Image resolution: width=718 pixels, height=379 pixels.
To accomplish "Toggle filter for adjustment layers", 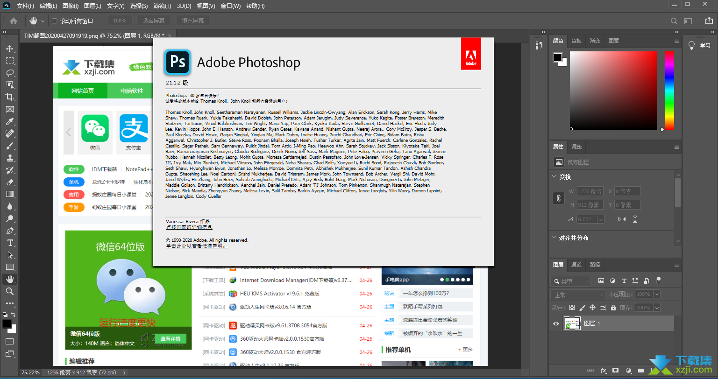I will click(x=612, y=281).
